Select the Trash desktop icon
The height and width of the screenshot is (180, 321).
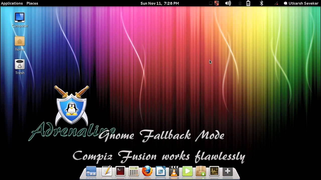point(20,67)
